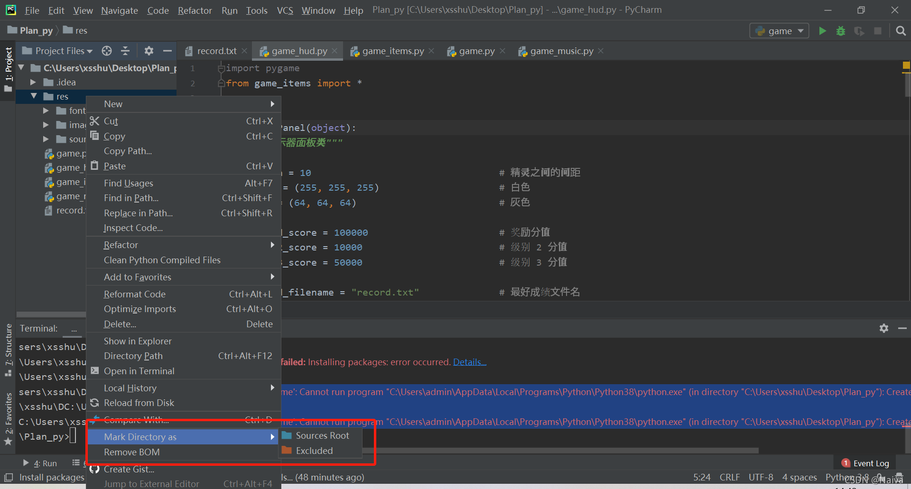Screen dimensions: 911x489
Task: Close the game_hud.py tab
Action: pyautogui.click(x=335, y=51)
